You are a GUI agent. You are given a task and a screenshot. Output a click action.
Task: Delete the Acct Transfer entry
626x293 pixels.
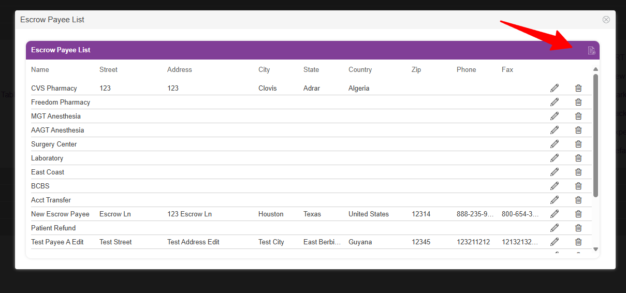click(x=578, y=200)
